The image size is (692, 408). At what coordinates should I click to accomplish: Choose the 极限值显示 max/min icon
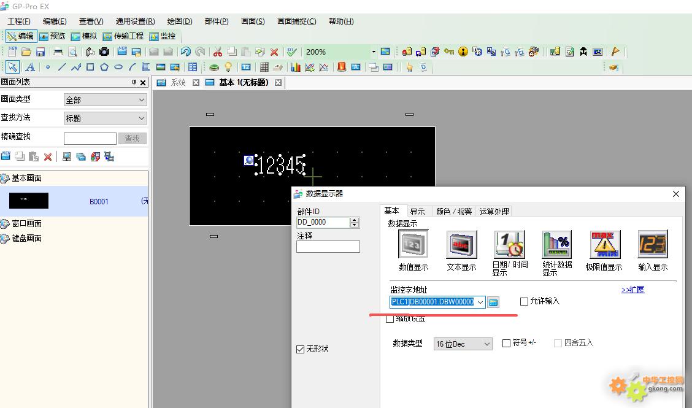coord(604,245)
